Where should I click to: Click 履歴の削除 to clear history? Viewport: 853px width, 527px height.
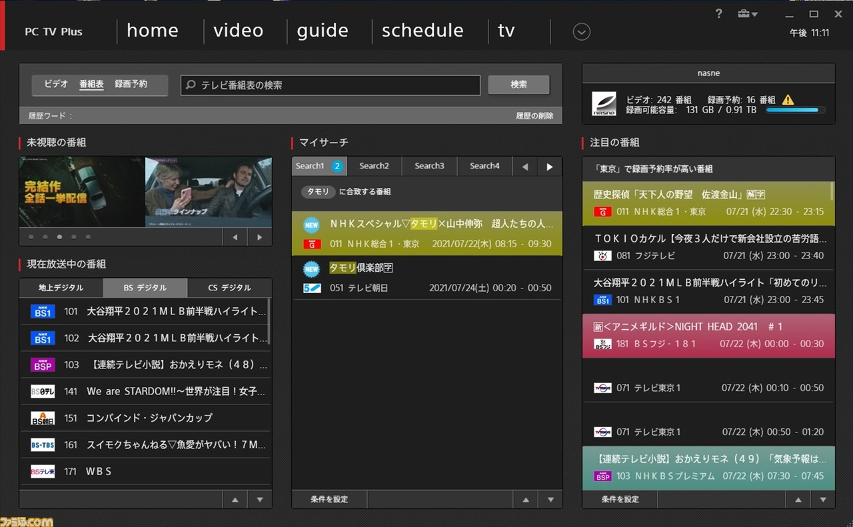pyautogui.click(x=534, y=116)
